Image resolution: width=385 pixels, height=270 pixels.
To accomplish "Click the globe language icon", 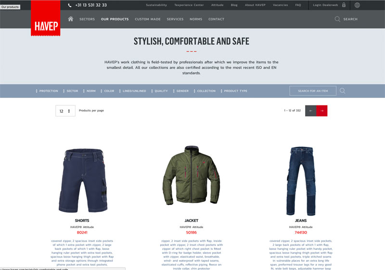I will click(357, 5).
